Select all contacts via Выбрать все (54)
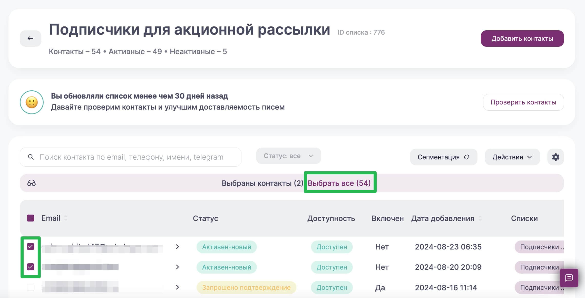The height and width of the screenshot is (298, 585). point(339,183)
